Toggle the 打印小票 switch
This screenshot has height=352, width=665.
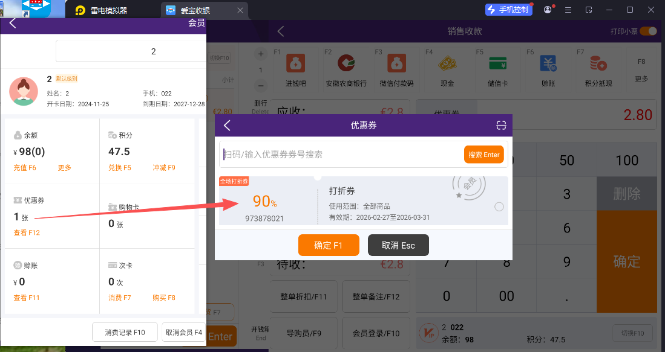point(647,31)
